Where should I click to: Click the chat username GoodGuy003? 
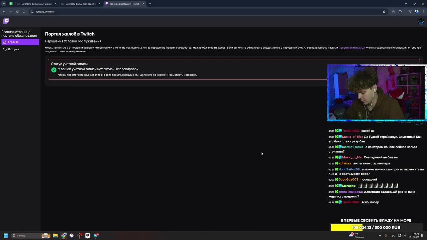348,180
